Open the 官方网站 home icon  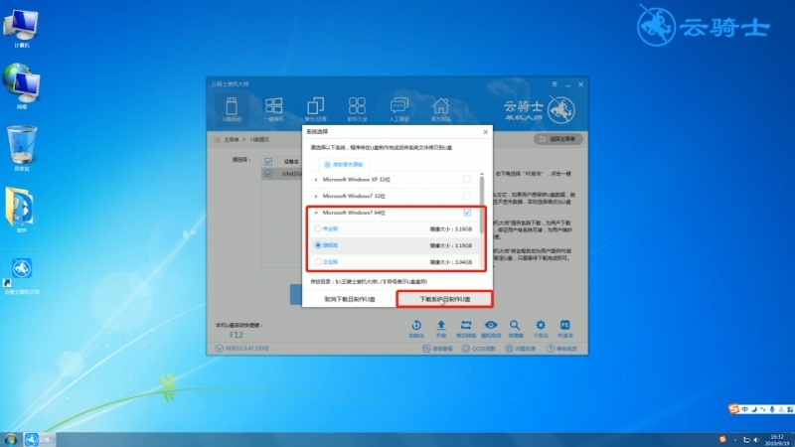click(440, 109)
